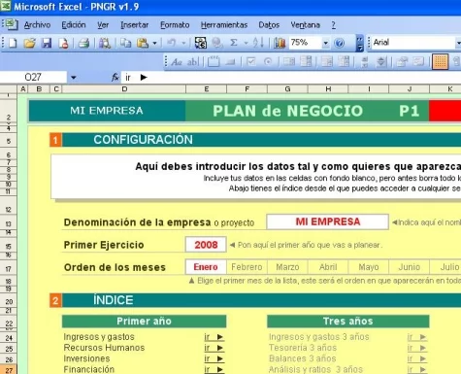Image resolution: width=461 pixels, height=374 pixels.
Task: Create a new blank workbook
Action: pos(13,43)
